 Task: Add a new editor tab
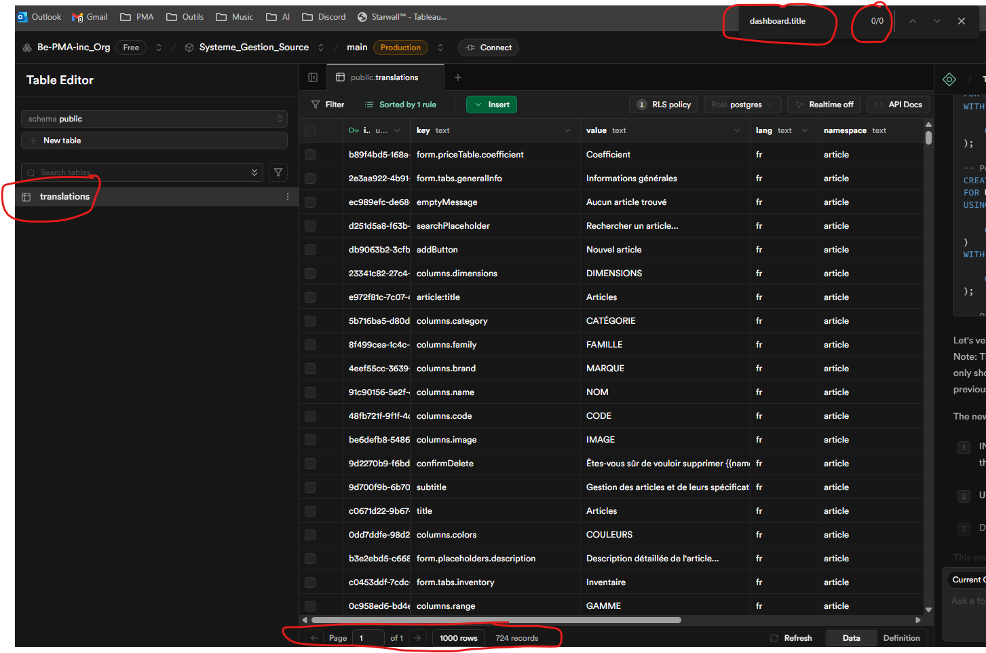pyautogui.click(x=458, y=77)
